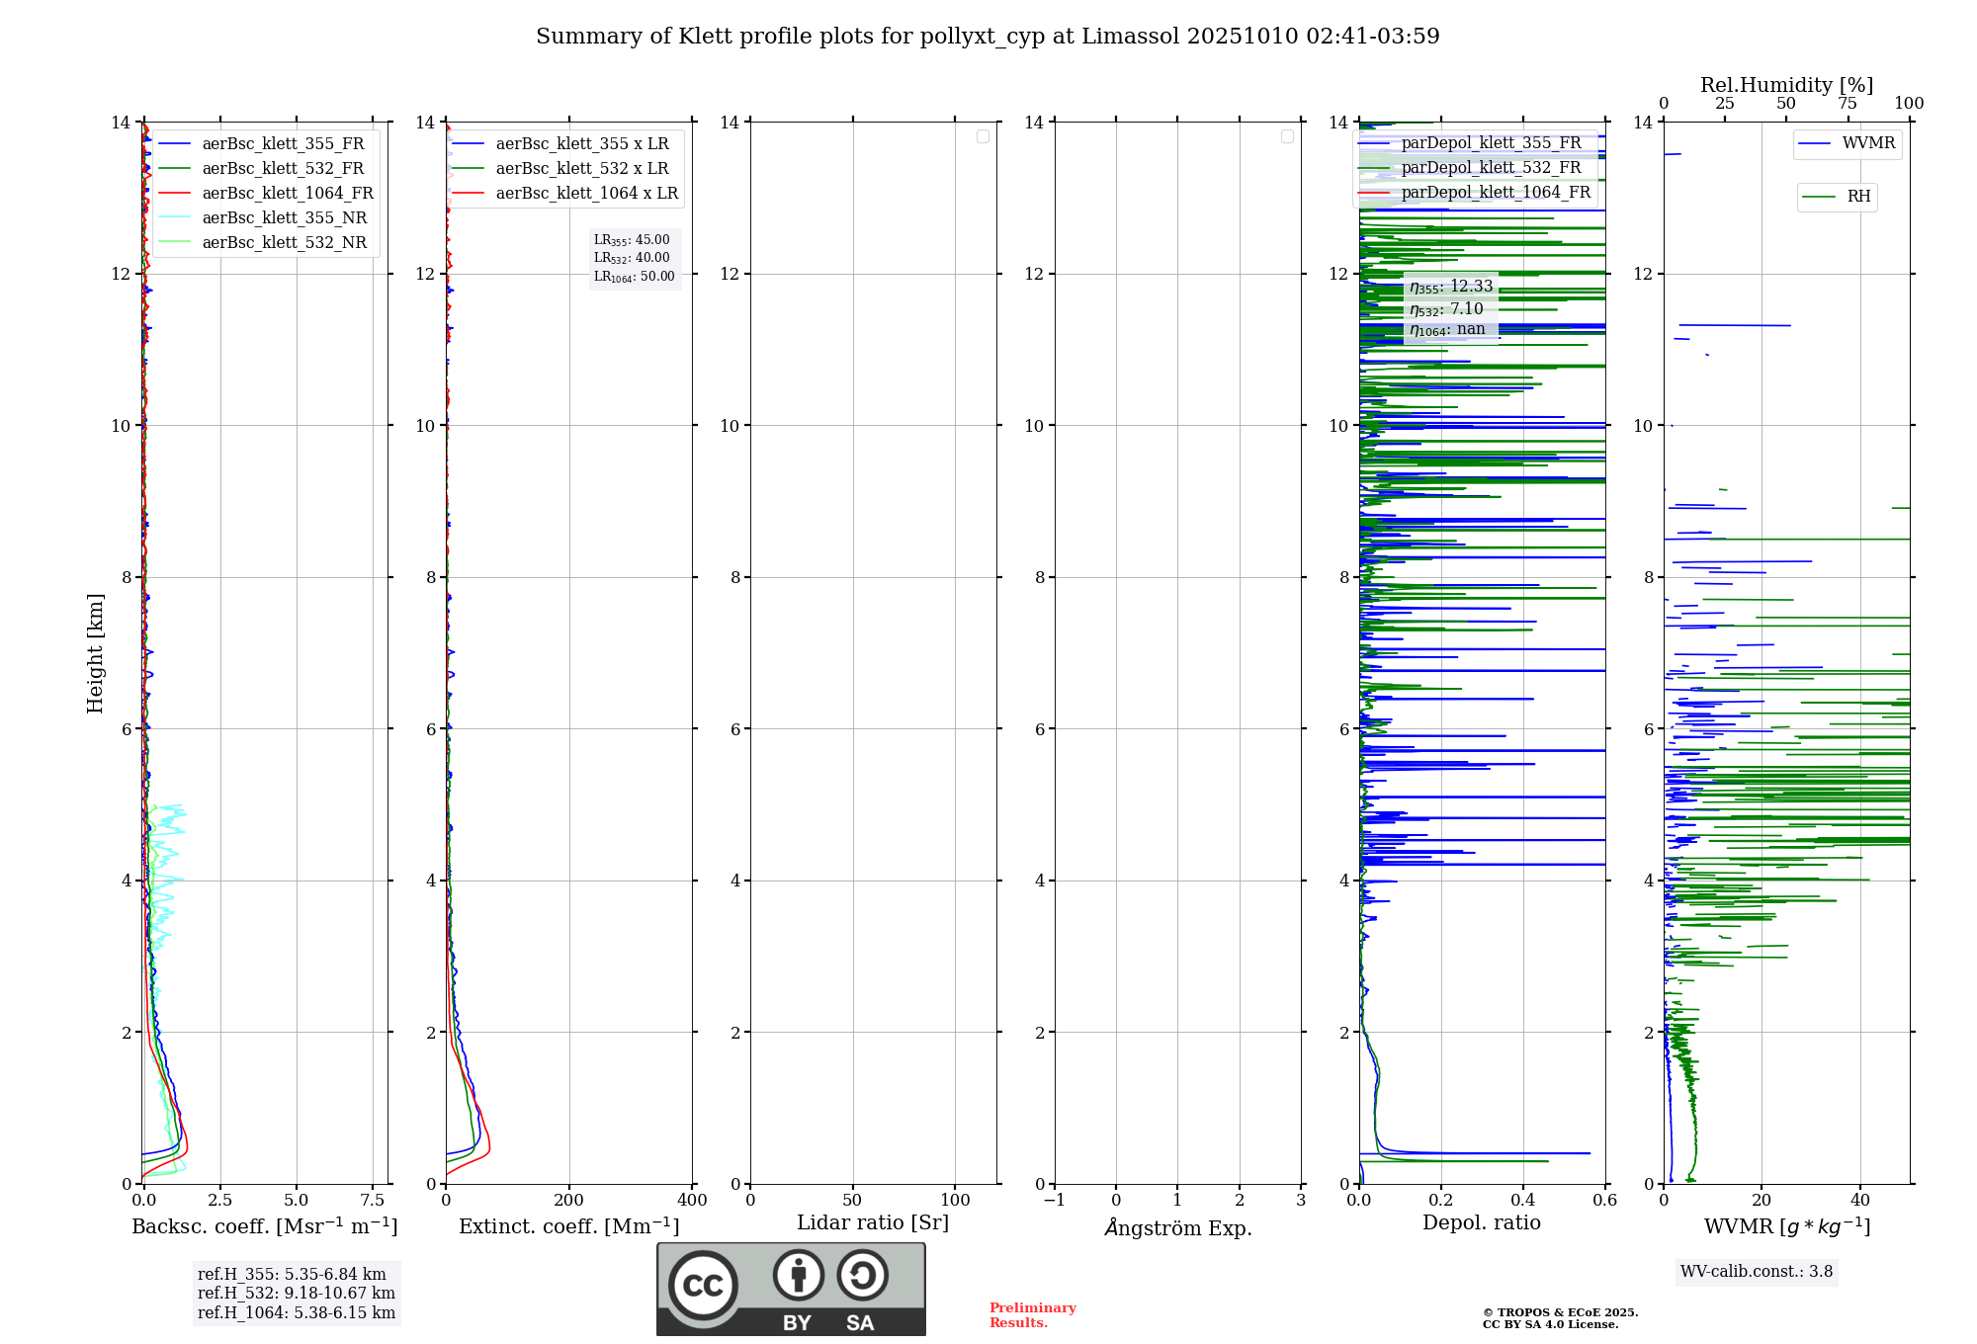1977x1344 pixels.
Task: Click the WVMR legend entry
Action: click(1867, 143)
